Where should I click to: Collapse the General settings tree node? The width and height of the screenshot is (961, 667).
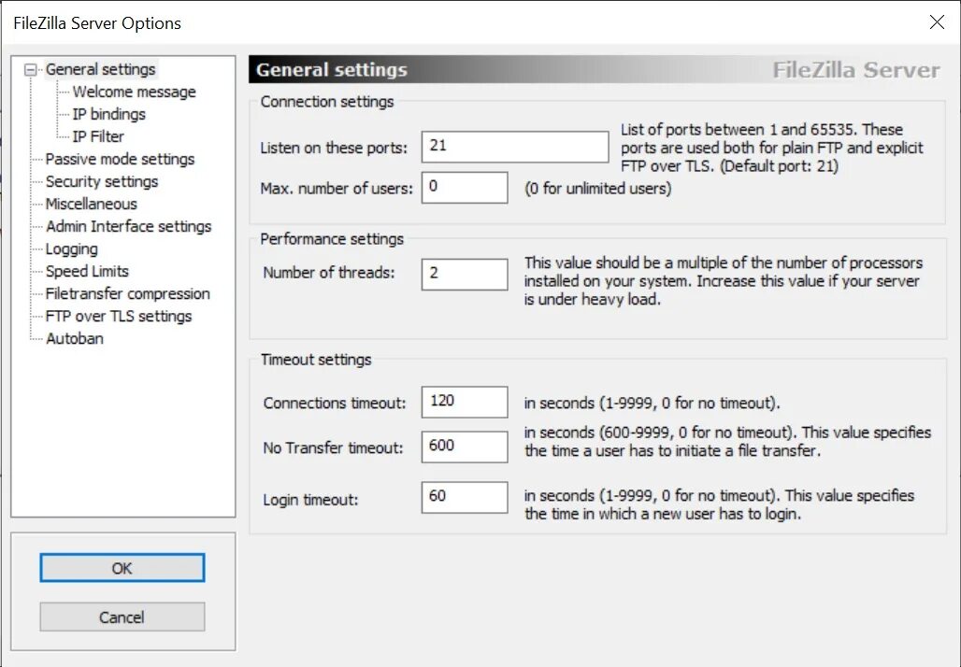pos(29,69)
